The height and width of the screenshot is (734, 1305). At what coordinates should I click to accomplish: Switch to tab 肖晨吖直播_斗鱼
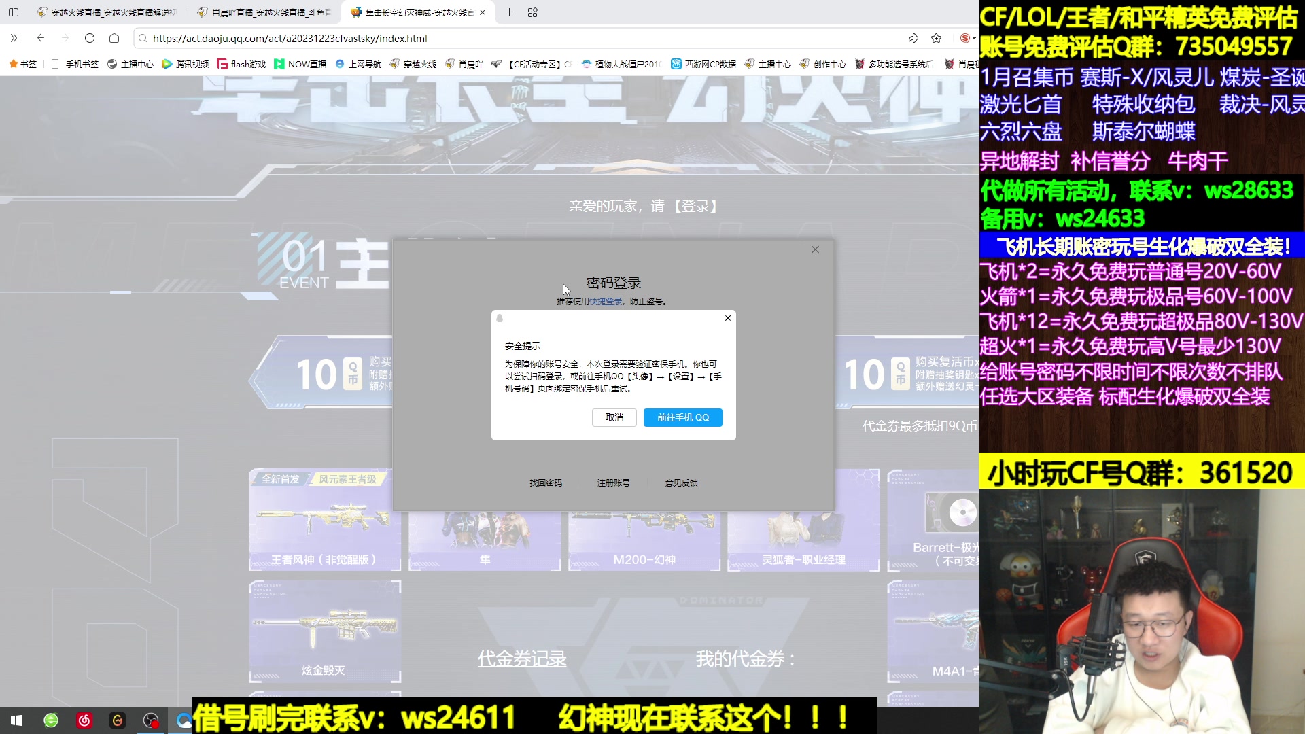pyautogui.click(x=264, y=12)
